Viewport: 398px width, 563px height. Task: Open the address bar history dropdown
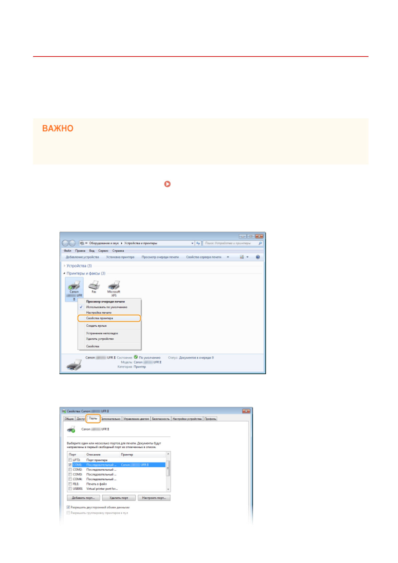[192, 243]
